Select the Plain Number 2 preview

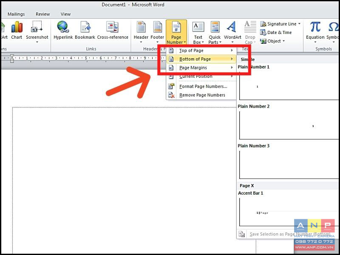289,125
